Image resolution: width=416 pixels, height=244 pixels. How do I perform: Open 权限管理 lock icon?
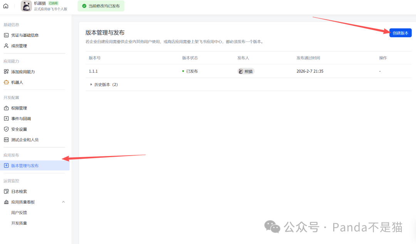7,108
